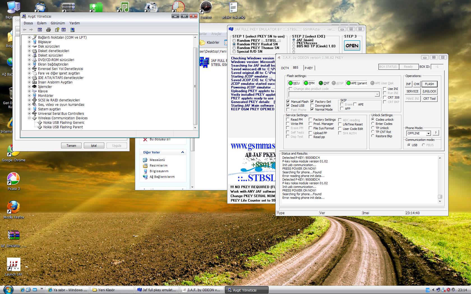Open Everest desktop shortcut

point(206,10)
